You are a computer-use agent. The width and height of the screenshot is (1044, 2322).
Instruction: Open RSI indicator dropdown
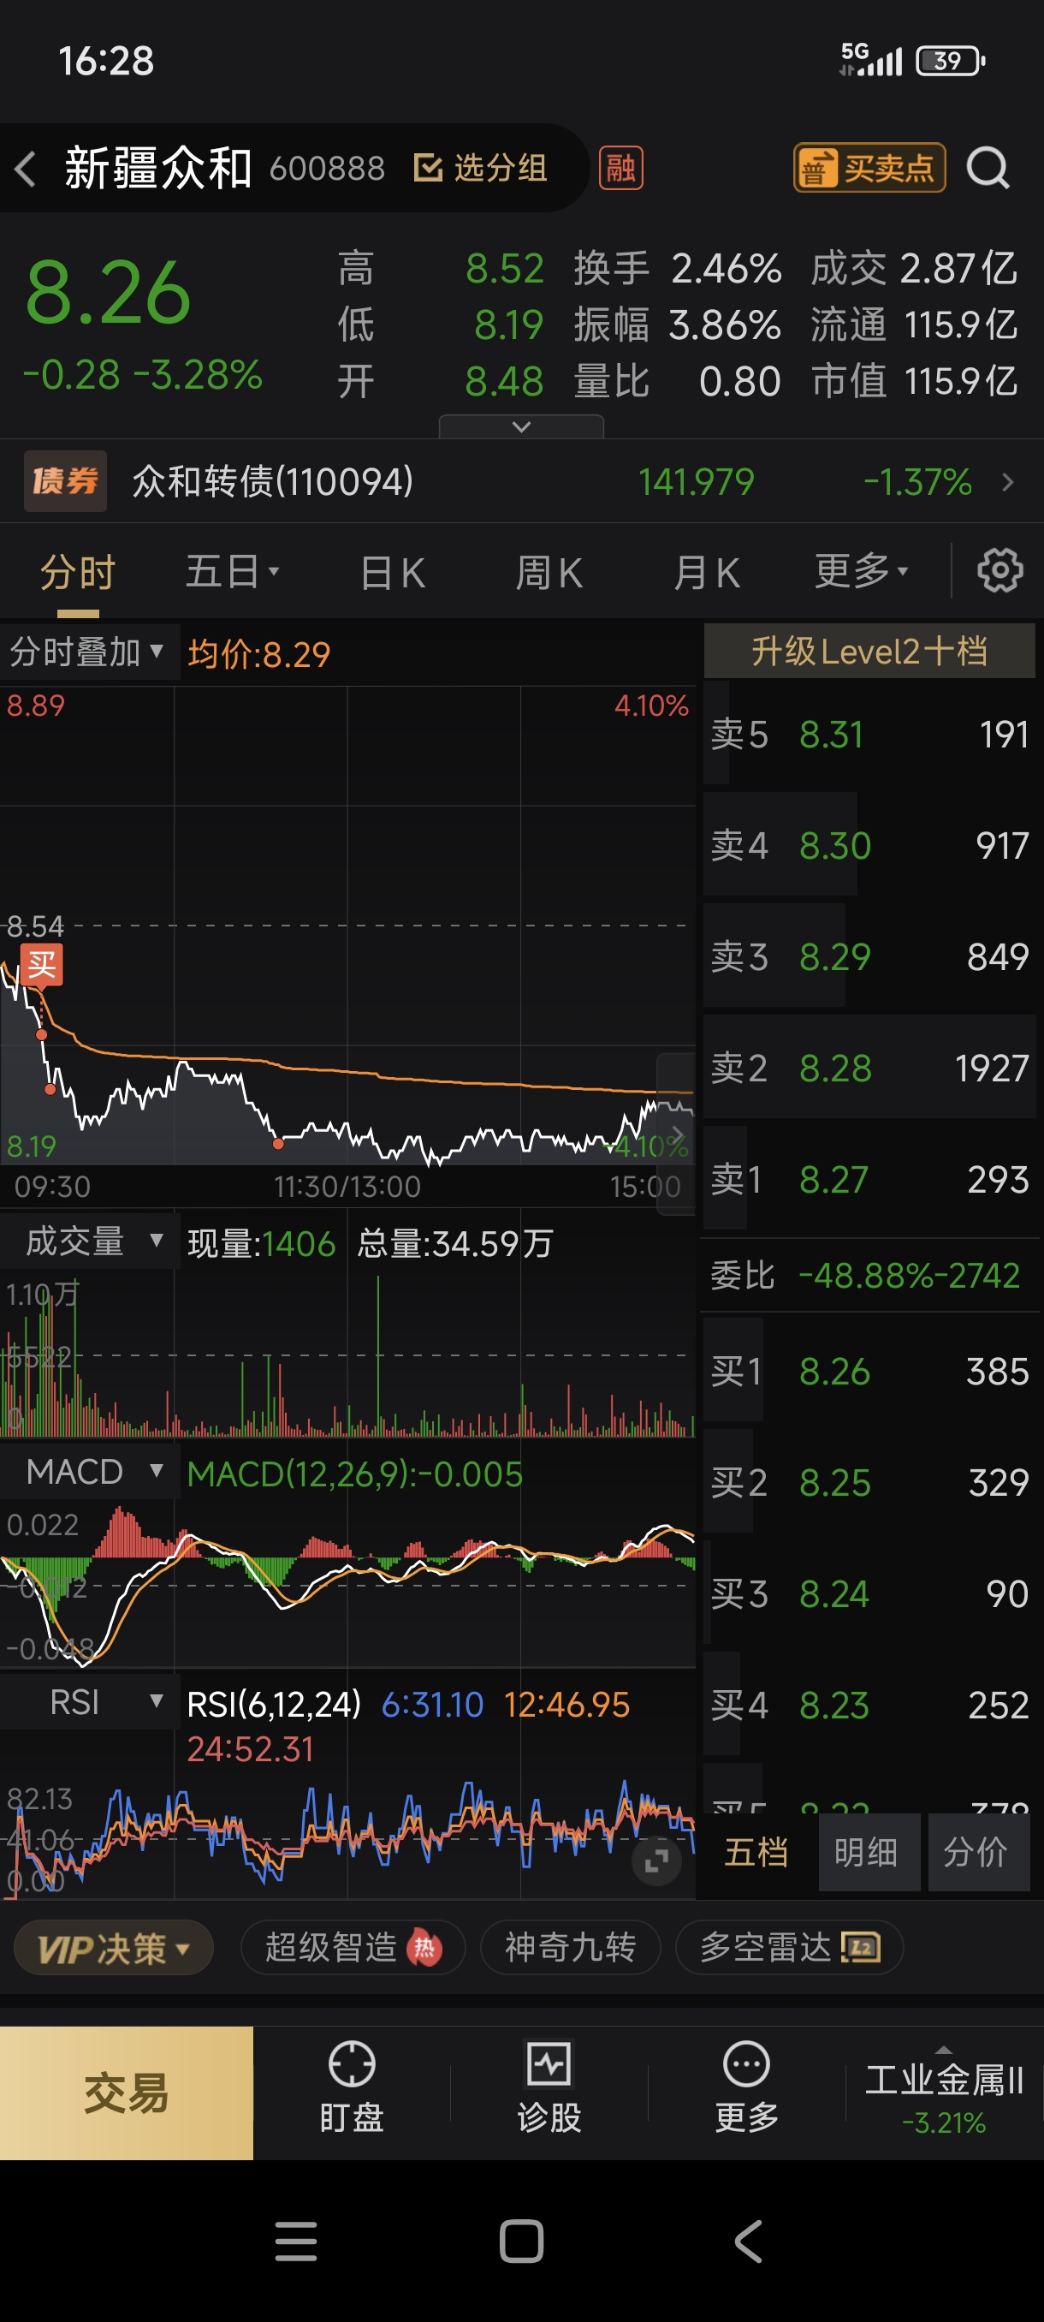coord(90,1703)
